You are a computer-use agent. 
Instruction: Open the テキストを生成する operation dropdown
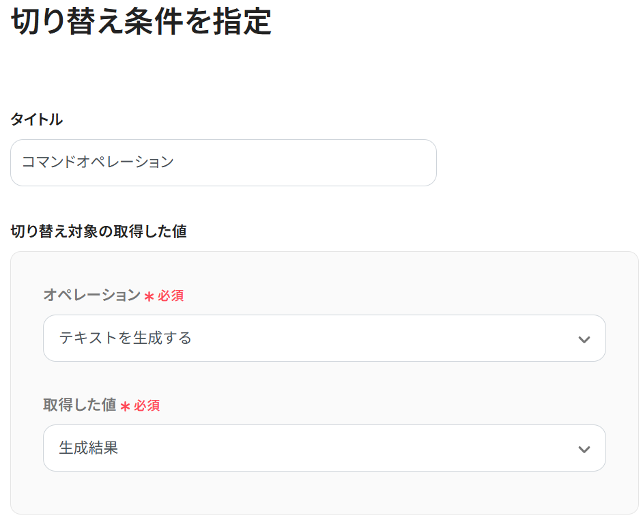[324, 338]
